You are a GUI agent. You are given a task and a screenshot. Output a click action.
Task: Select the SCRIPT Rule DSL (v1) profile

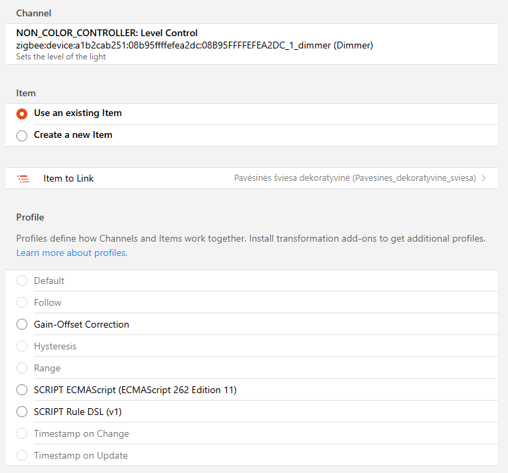(22, 412)
